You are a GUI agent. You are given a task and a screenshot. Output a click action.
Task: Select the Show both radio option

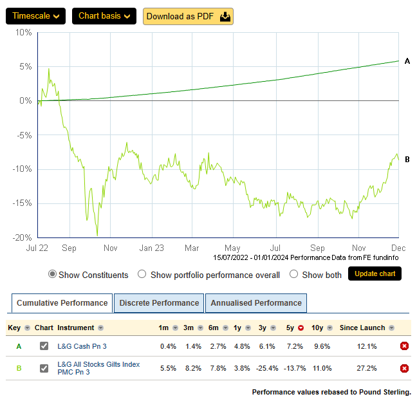[x=293, y=275]
